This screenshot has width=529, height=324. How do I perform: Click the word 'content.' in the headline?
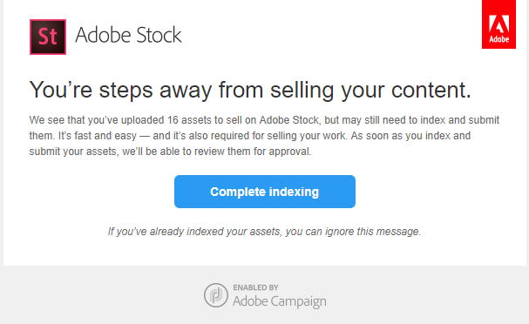pyautogui.click(x=431, y=91)
